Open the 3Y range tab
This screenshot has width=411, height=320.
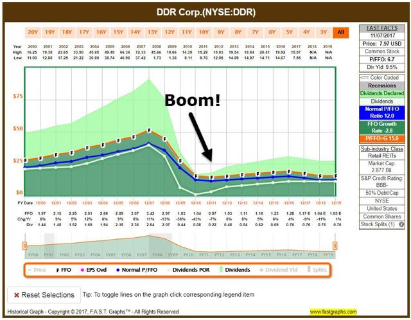324,32
